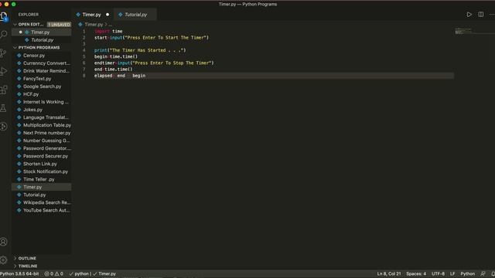Open Time Teller .py file
The height and width of the screenshot is (278, 495).
tap(41, 179)
